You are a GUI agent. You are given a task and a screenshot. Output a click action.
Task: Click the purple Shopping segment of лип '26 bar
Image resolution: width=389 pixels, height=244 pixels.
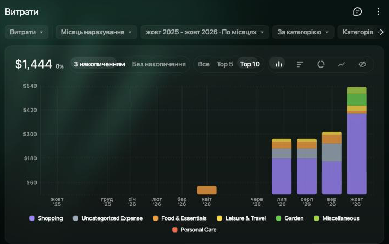tap(282, 176)
